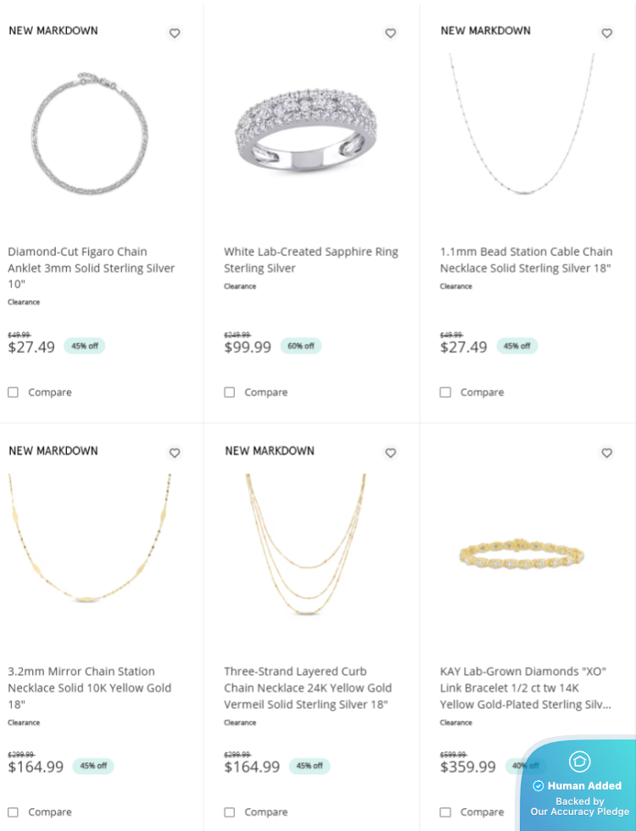Heart the 3.2mm Mirror Chain Station Necklace
This screenshot has height=831, width=636.
[x=175, y=453]
